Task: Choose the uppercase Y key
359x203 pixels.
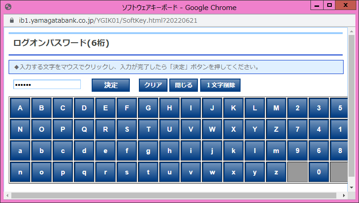Action: (255, 129)
